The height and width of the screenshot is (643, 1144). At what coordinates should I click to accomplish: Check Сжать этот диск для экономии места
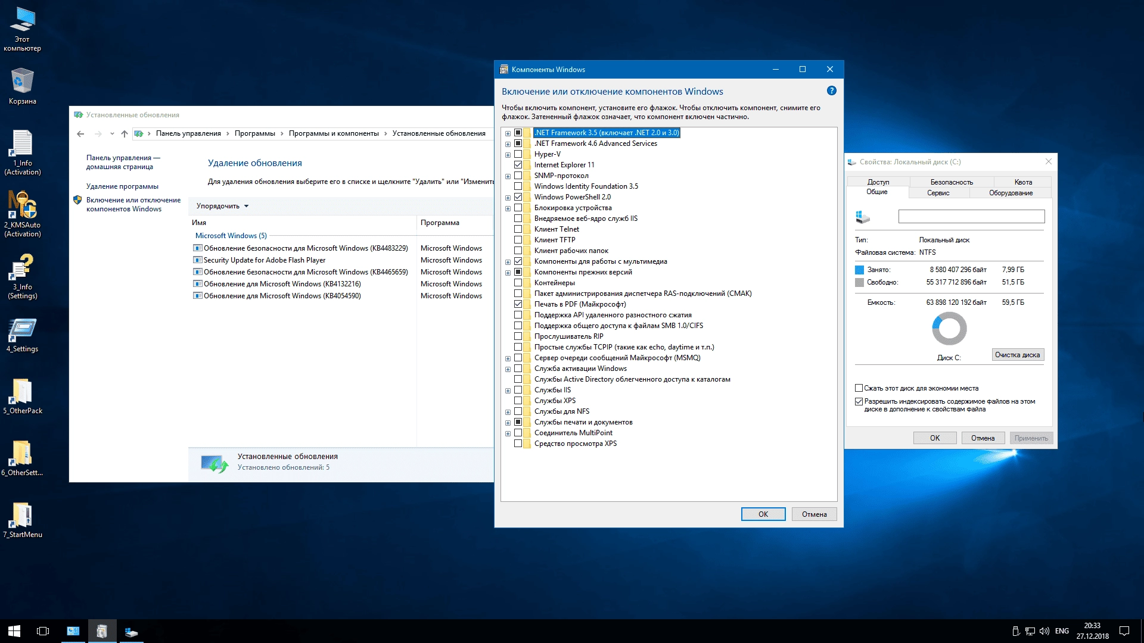pyautogui.click(x=859, y=388)
